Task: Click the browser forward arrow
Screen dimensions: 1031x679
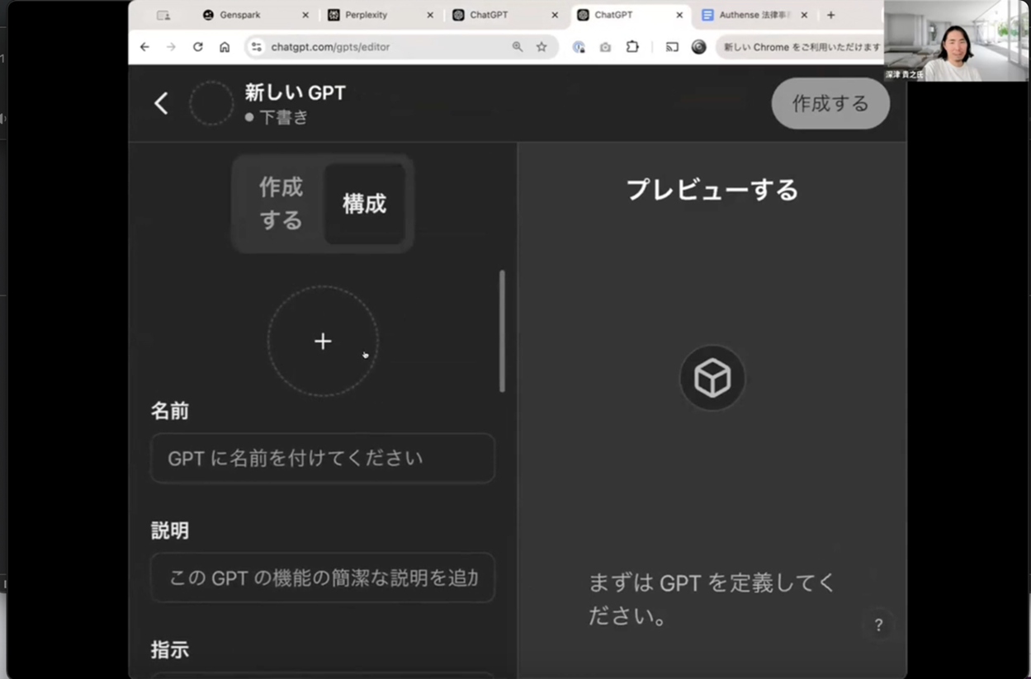Action: [171, 47]
